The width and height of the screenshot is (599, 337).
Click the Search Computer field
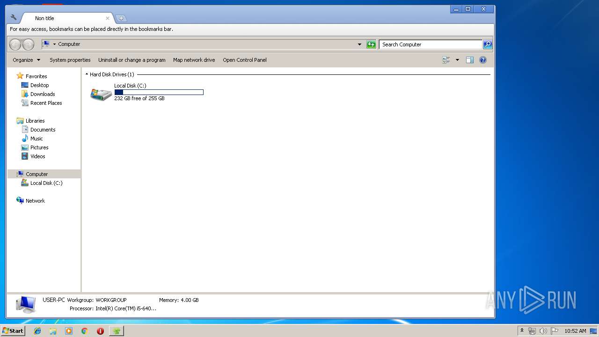click(x=431, y=44)
